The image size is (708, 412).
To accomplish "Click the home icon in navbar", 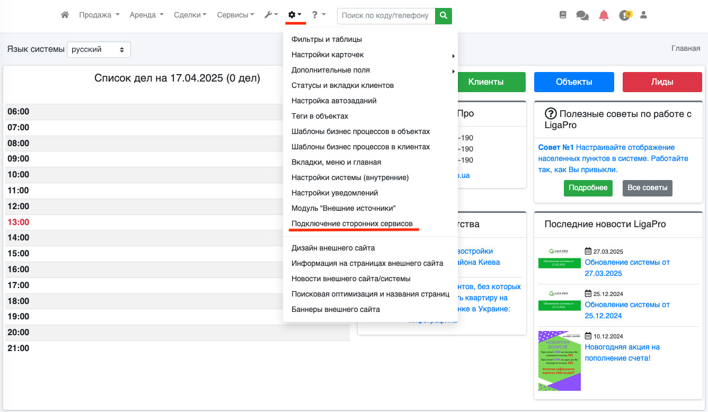I will pos(65,15).
